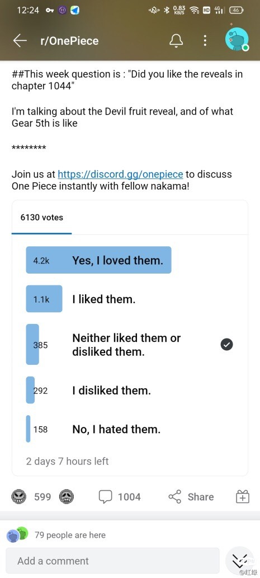Tap the r/OnePiece subreddit title
This screenshot has width=260, height=578.
(69, 40)
